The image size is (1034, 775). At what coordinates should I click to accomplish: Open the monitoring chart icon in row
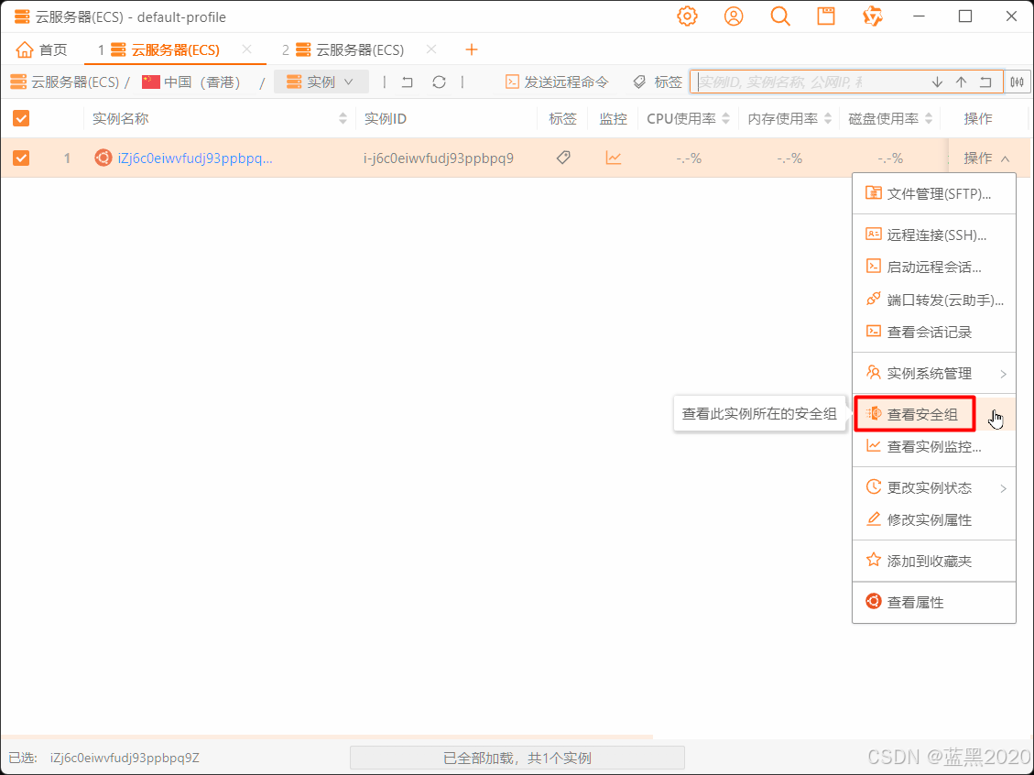coord(614,158)
